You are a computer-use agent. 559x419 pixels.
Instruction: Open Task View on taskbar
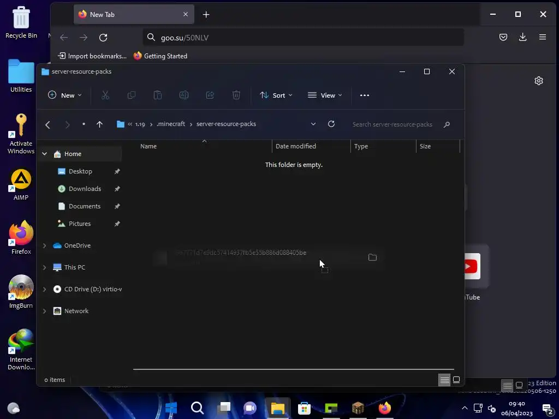click(x=224, y=408)
